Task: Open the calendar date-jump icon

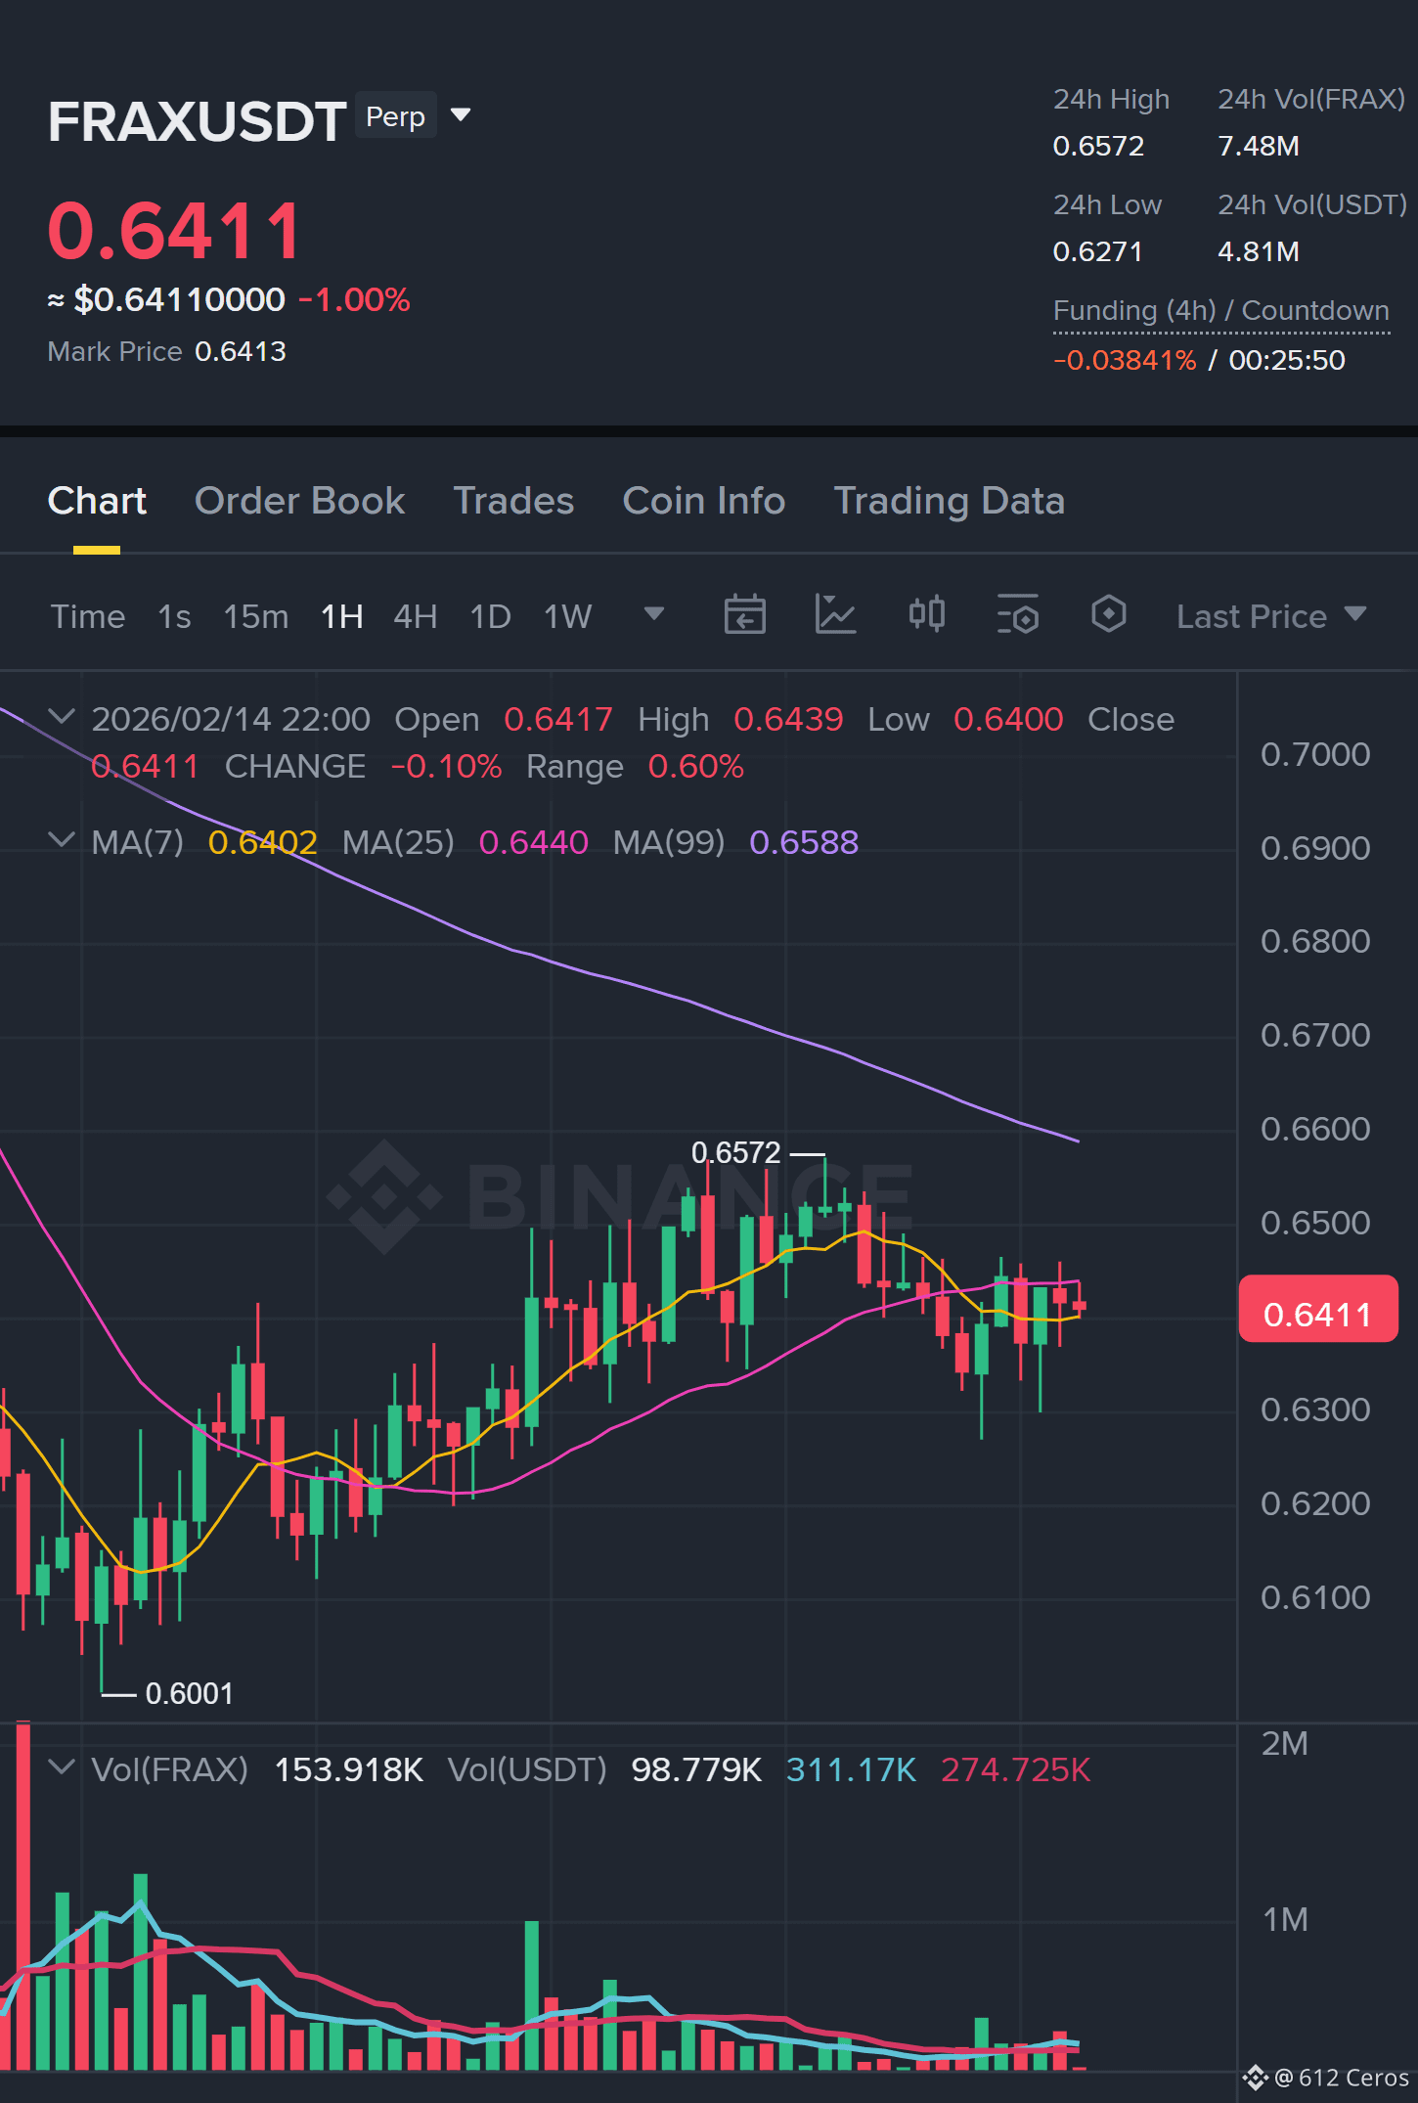Action: click(x=744, y=615)
